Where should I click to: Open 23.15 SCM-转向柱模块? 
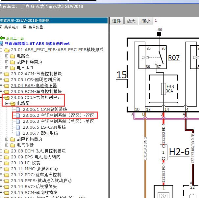tap(34, 192)
